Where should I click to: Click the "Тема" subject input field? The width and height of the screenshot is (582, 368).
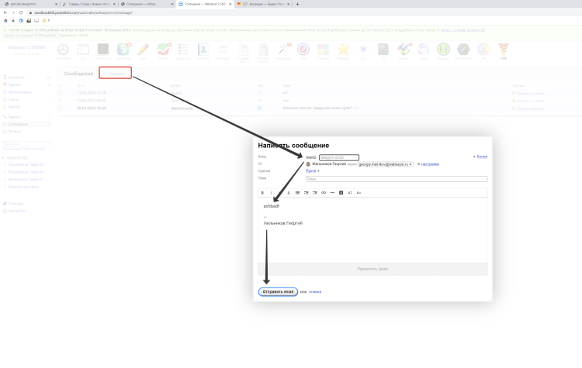point(396,179)
